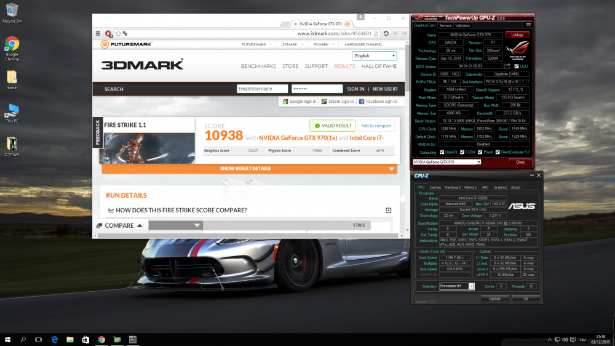Open Chrome's hamburger menu icon
Screen dimensions: 615x346
(98, 34)
